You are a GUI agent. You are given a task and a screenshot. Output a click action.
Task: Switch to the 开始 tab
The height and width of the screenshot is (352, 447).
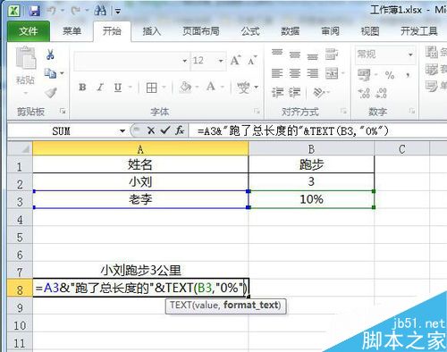click(x=112, y=31)
